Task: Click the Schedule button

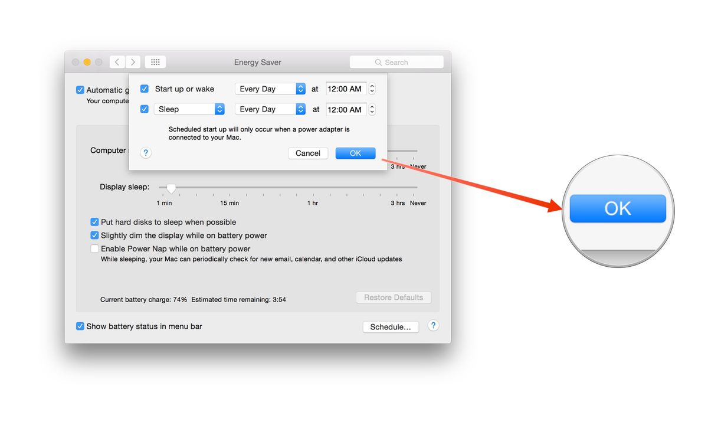Action: pos(391,326)
